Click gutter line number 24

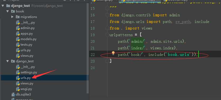93,68
